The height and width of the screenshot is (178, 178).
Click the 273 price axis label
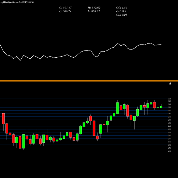click(169, 117)
